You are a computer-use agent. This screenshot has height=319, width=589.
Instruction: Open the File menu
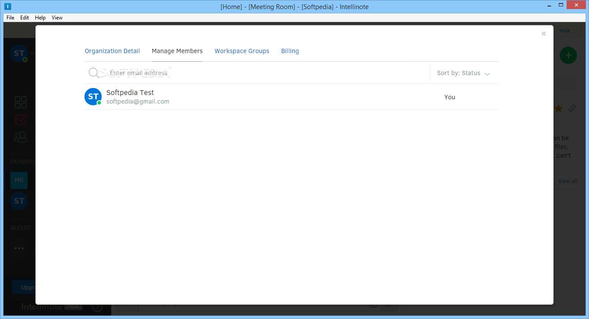[10, 18]
